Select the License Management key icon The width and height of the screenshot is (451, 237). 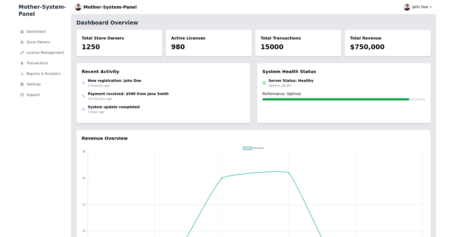[22, 53]
